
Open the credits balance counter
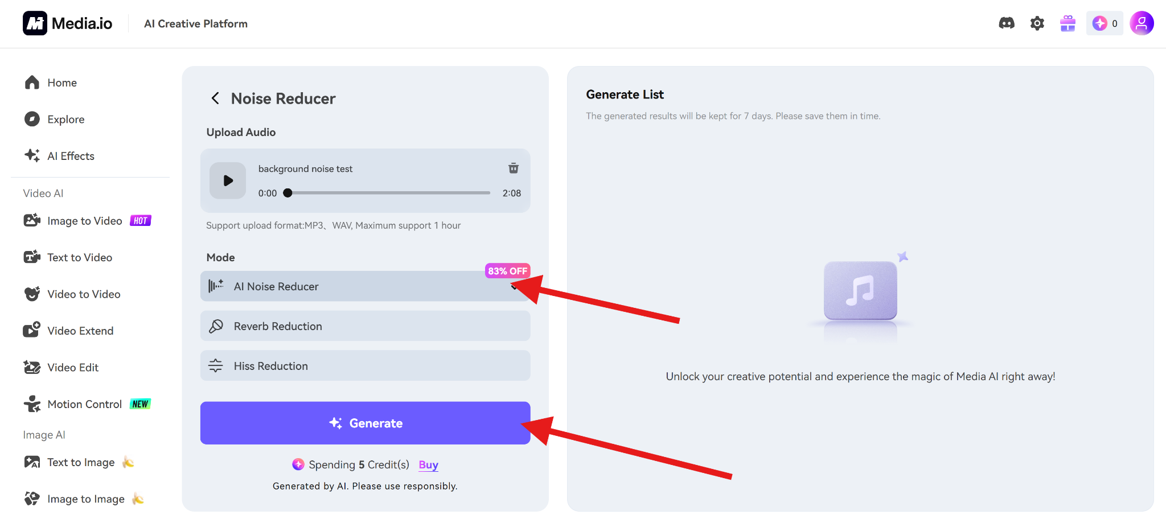(1104, 23)
